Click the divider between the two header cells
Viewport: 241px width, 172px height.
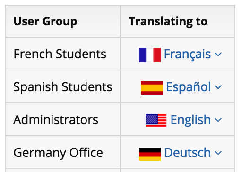pos(120,21)
